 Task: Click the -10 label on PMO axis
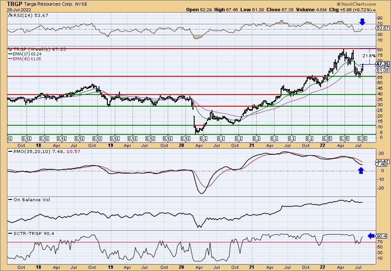[380, 179]
